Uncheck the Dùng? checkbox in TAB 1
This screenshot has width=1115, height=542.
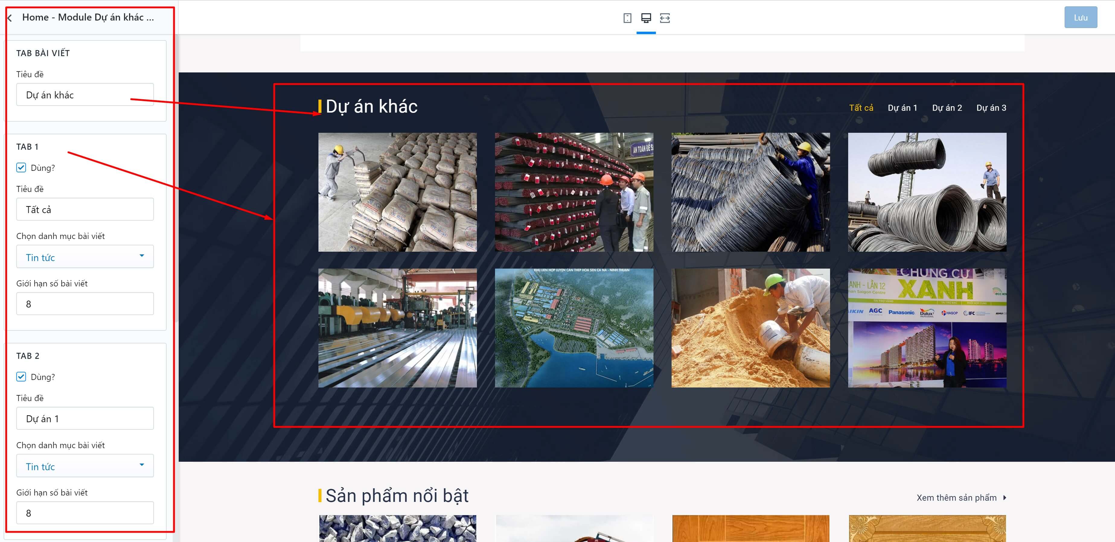pyautogui.click(x=21, y=167)
